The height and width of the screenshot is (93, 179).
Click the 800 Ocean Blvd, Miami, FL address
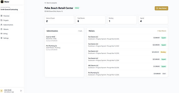pyautogui.click(x=54, y=11)
